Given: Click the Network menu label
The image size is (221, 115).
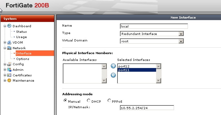Looking at the screenshot, I should pyautogui.click(x=19, y=48).
